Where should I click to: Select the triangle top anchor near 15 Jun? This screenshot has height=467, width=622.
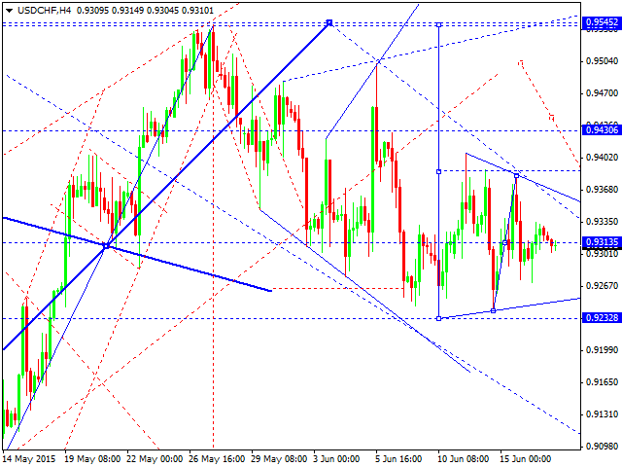[516, 175]
